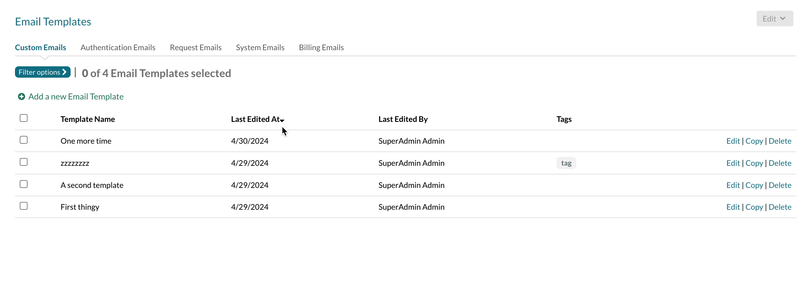Image resolution: width=806 pixels, height=282 pixels.
Task: Switch to the Authentication Emails tab
Action: tap(118, 47)
